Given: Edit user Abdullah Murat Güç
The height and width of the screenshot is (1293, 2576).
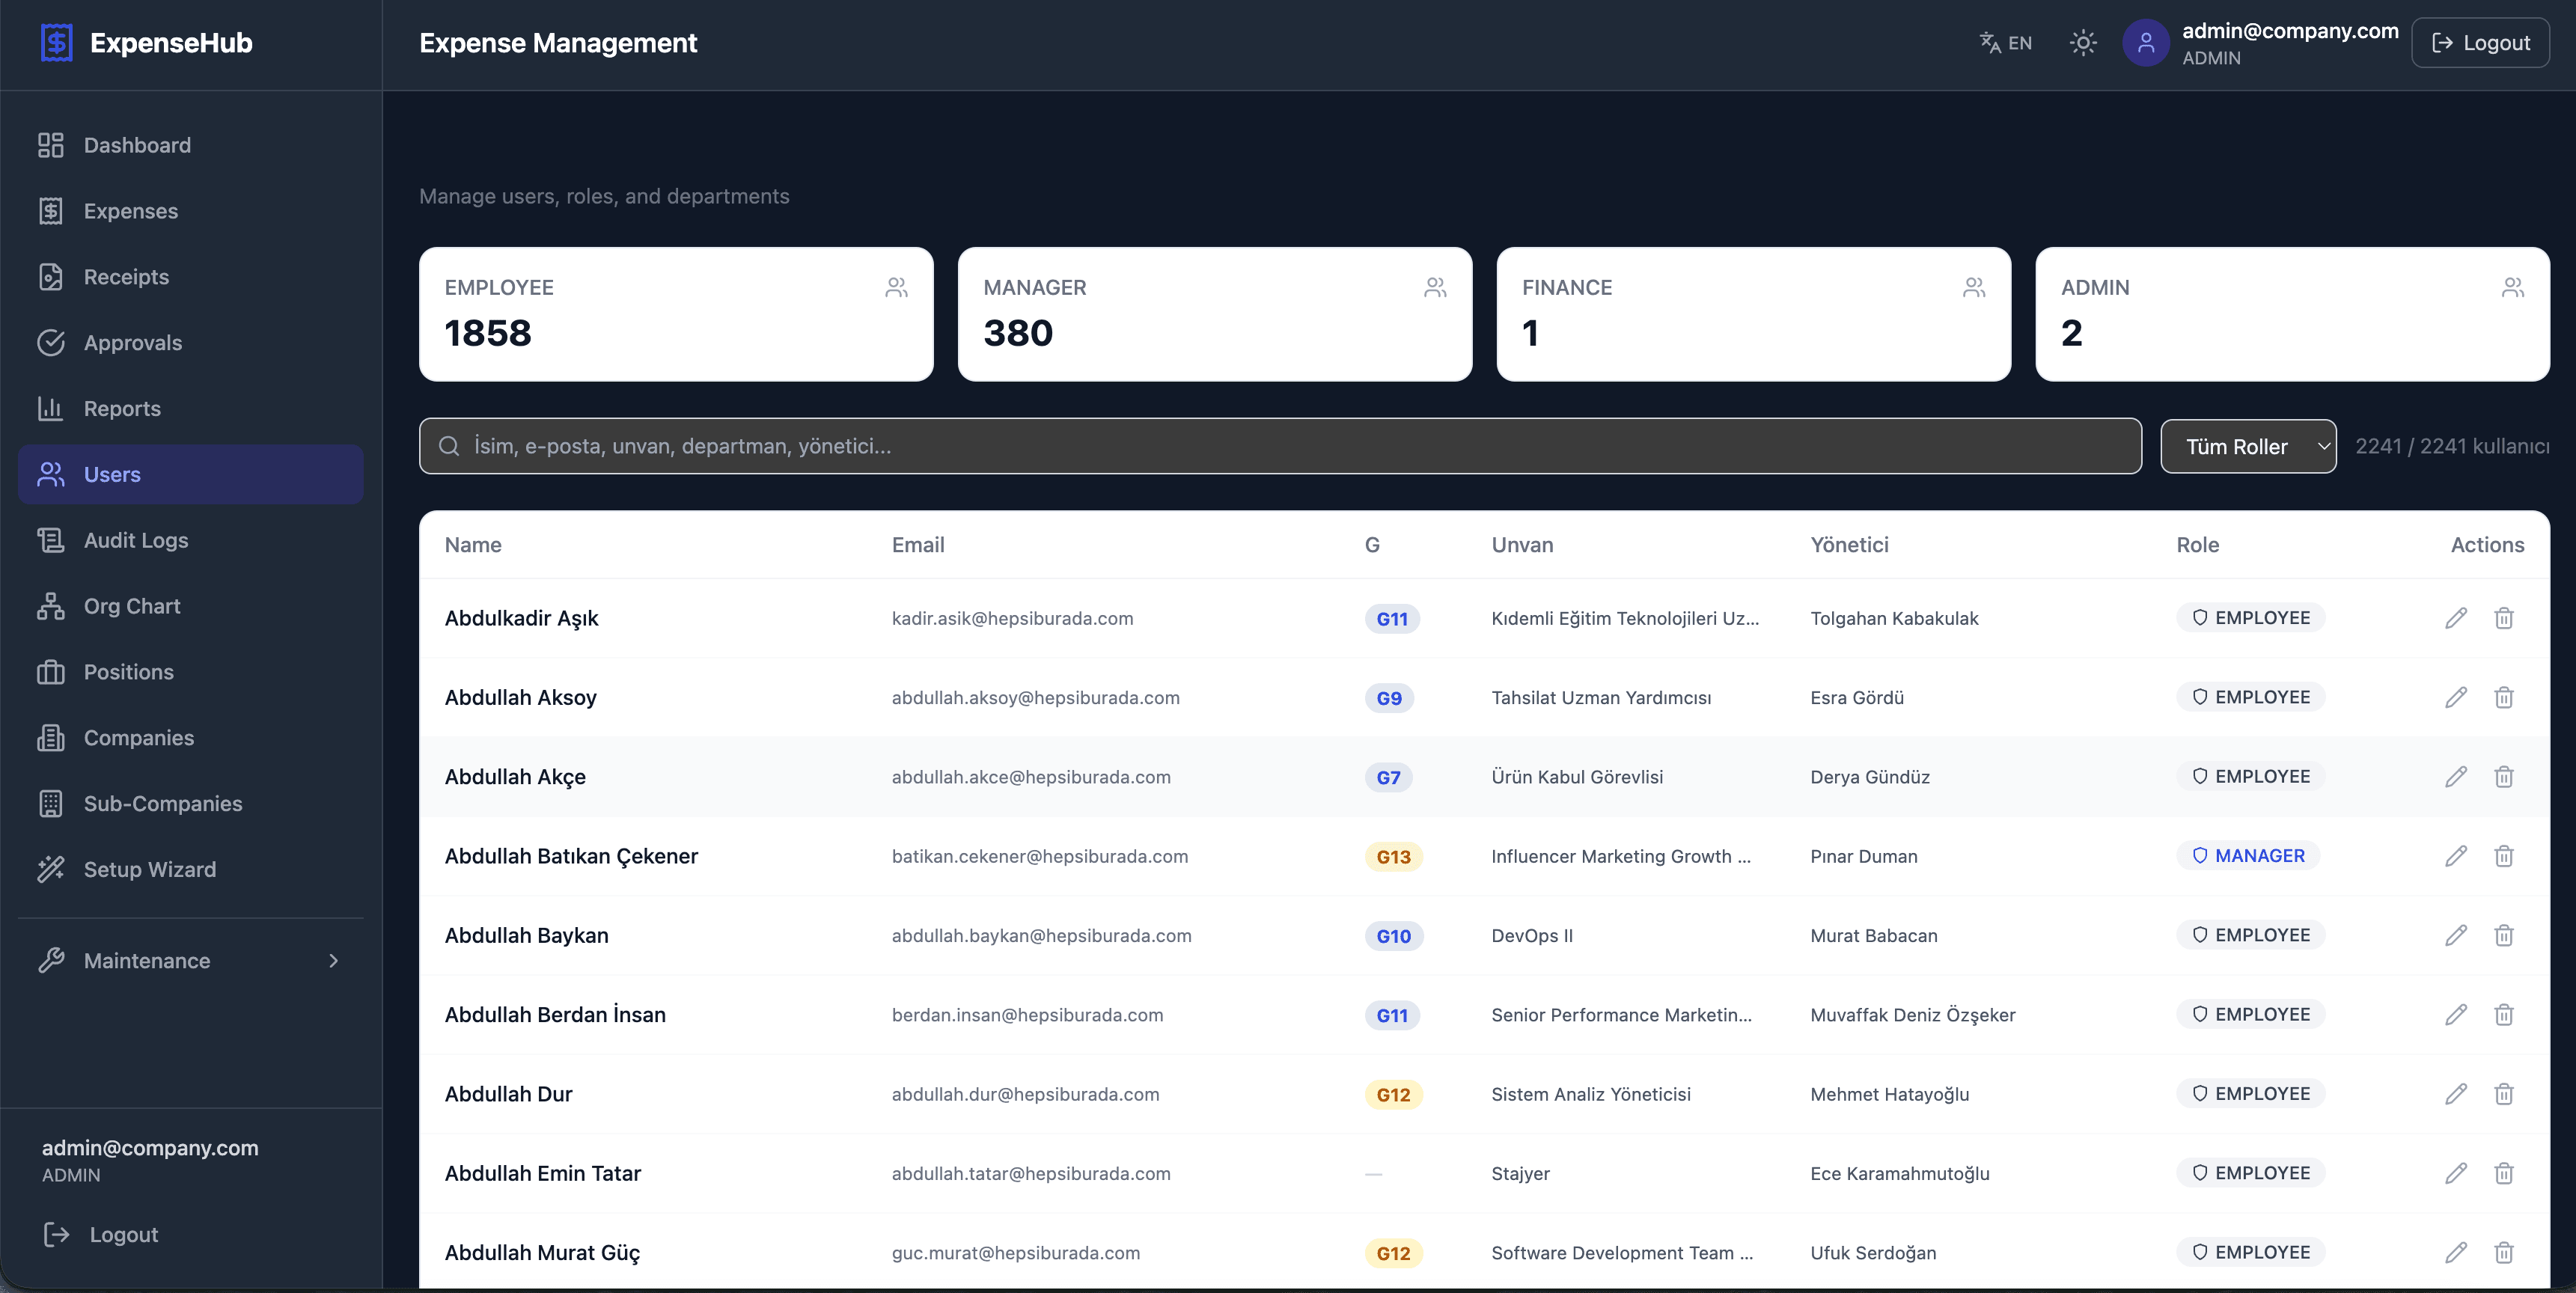Looking at the screenshot, I should (2456, 1253).
